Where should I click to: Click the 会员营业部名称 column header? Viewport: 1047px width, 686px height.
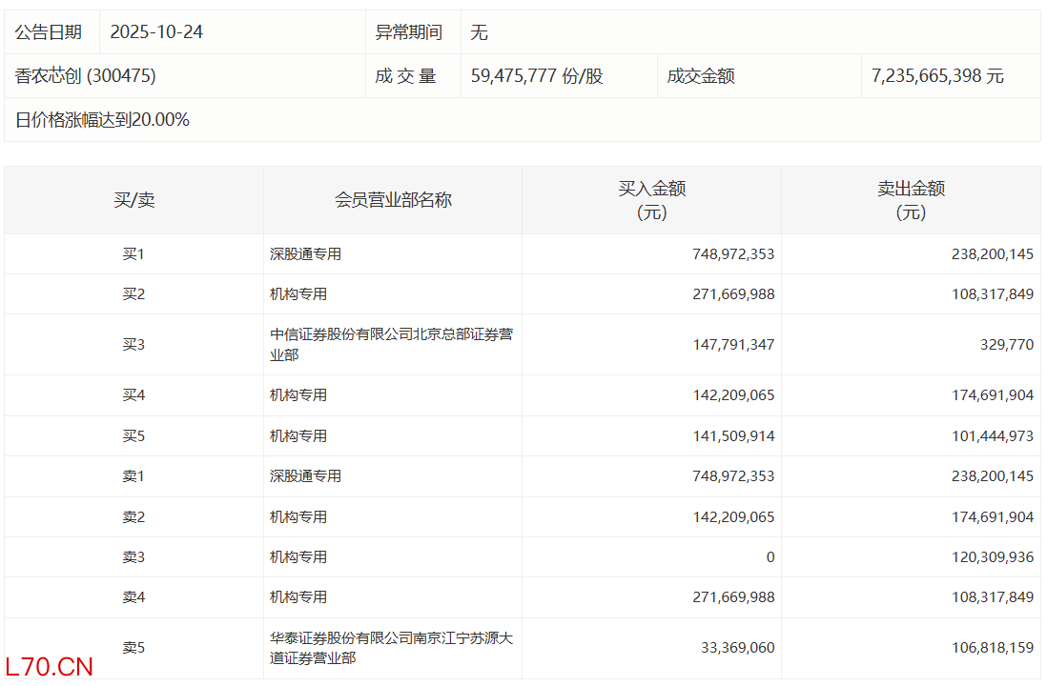393,200
